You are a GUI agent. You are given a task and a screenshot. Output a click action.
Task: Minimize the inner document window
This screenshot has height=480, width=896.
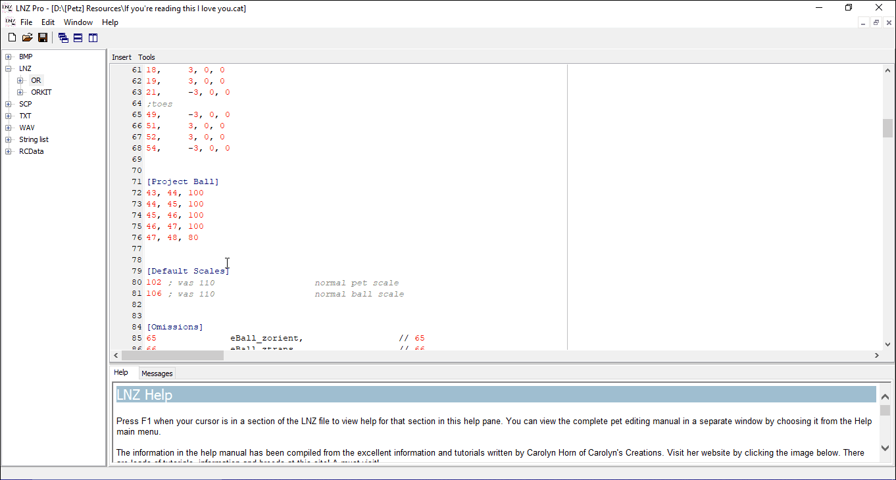(864, 22)
